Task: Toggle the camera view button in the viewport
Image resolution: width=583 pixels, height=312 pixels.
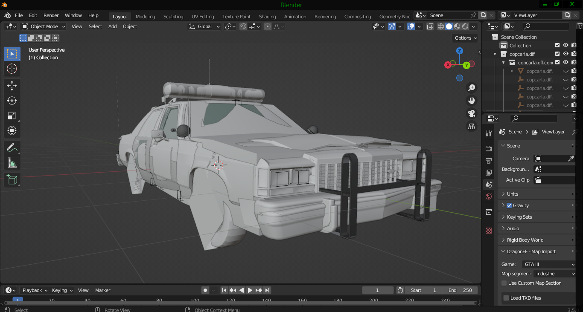Action: (472, 113)
